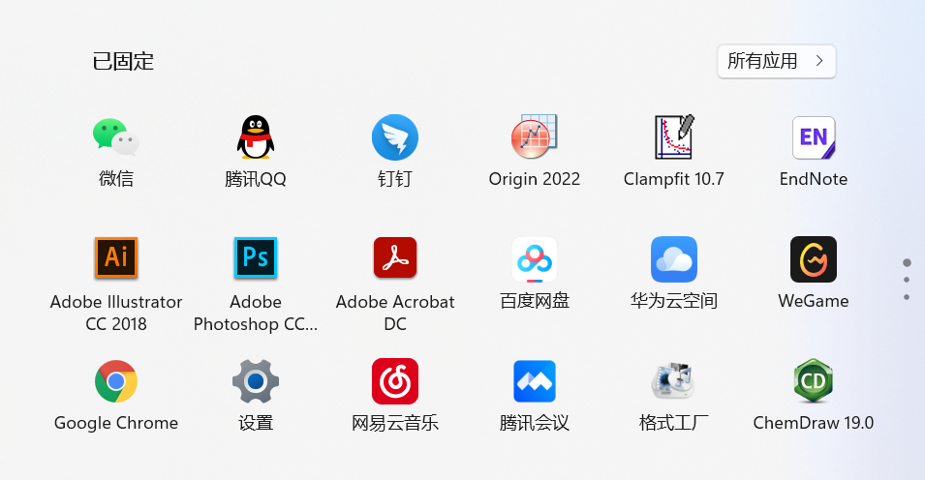Launch Huawei Cloud (华为云空间) icon

click(x=674, y=259)
